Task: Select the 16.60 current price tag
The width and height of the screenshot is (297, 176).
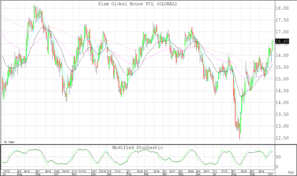Action: click(x=282, y=41)
